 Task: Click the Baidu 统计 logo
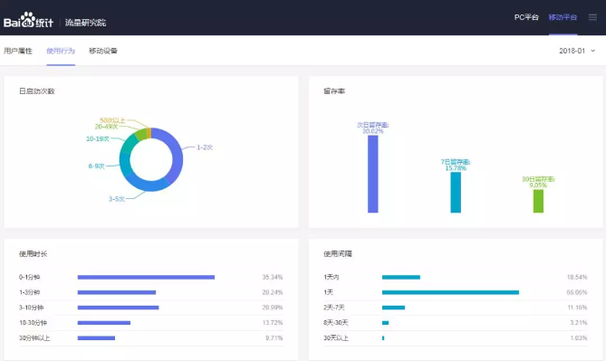(28, 20)
